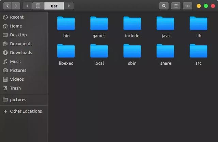The height and width of the screenshot is (142, 218).
Task: Click Other Locations in the sidebar
Action: (x=26, y=111)
